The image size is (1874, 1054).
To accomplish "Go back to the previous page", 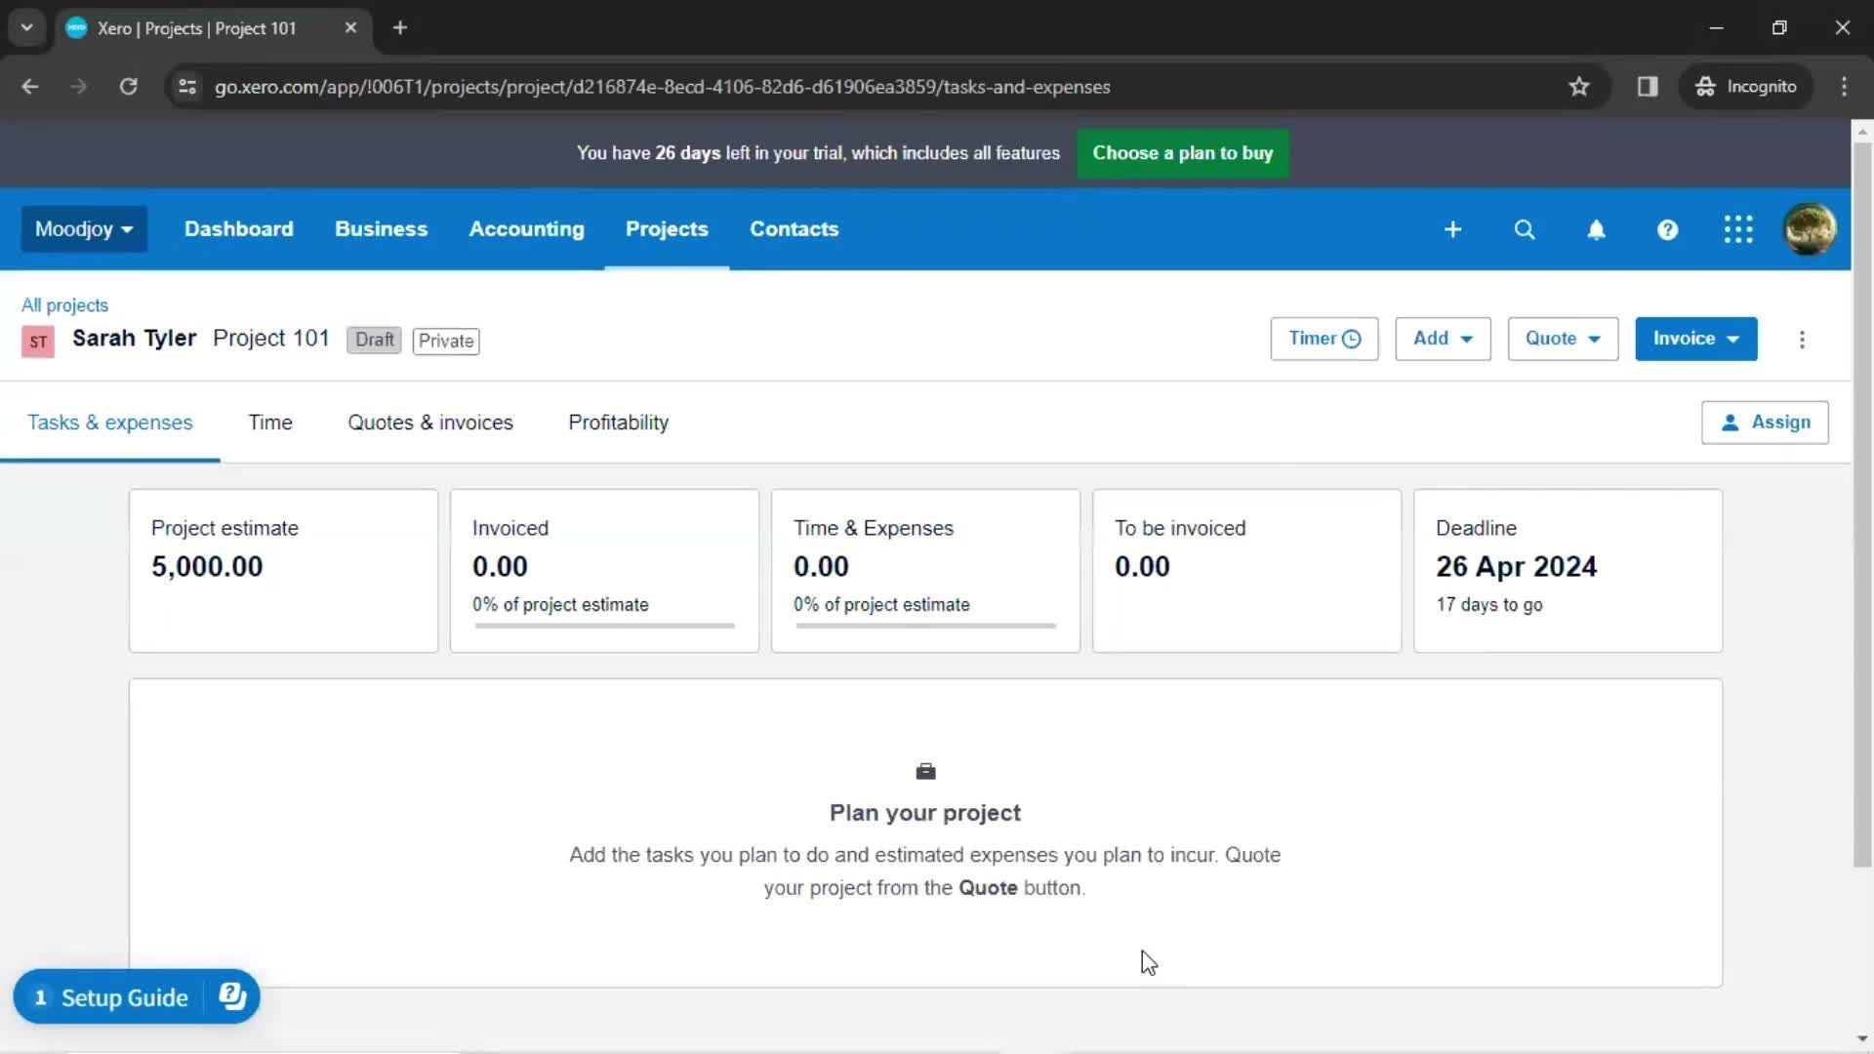I will pos(30,87).
